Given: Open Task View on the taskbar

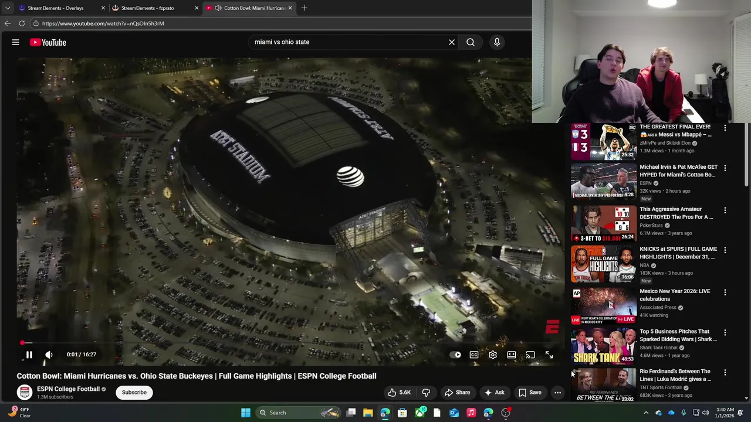Looking at the screenshot, I should point(351,413).
